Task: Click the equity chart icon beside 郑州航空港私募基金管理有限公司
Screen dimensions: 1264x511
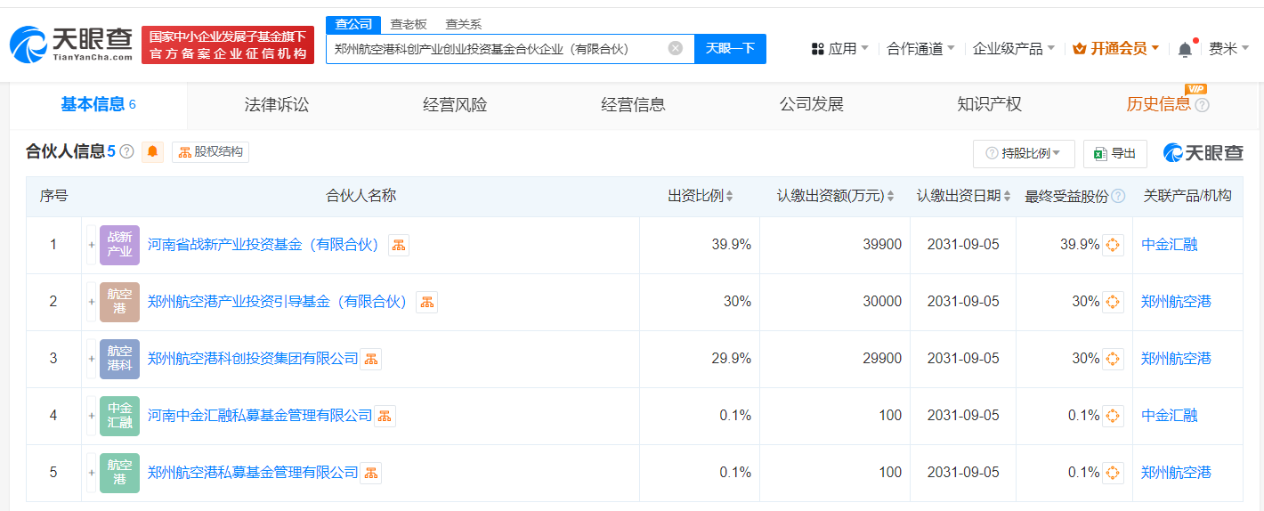Action: click(370, 473)
